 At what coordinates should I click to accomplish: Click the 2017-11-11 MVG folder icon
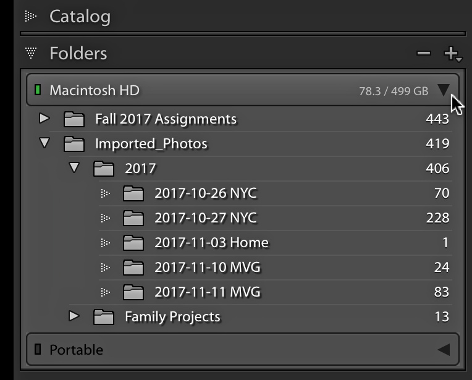pos(133,292)
